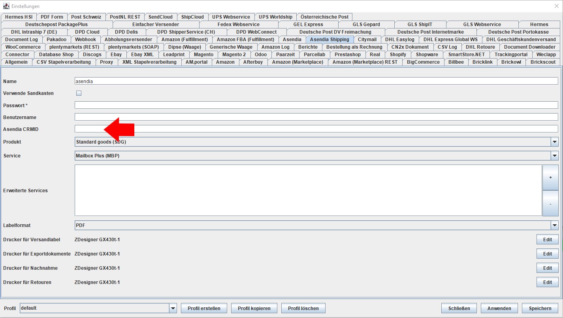Remove extended service with minus button
The width and height of the screenshot is (563, 318).
pyautogui.click(x=550, y=203)
